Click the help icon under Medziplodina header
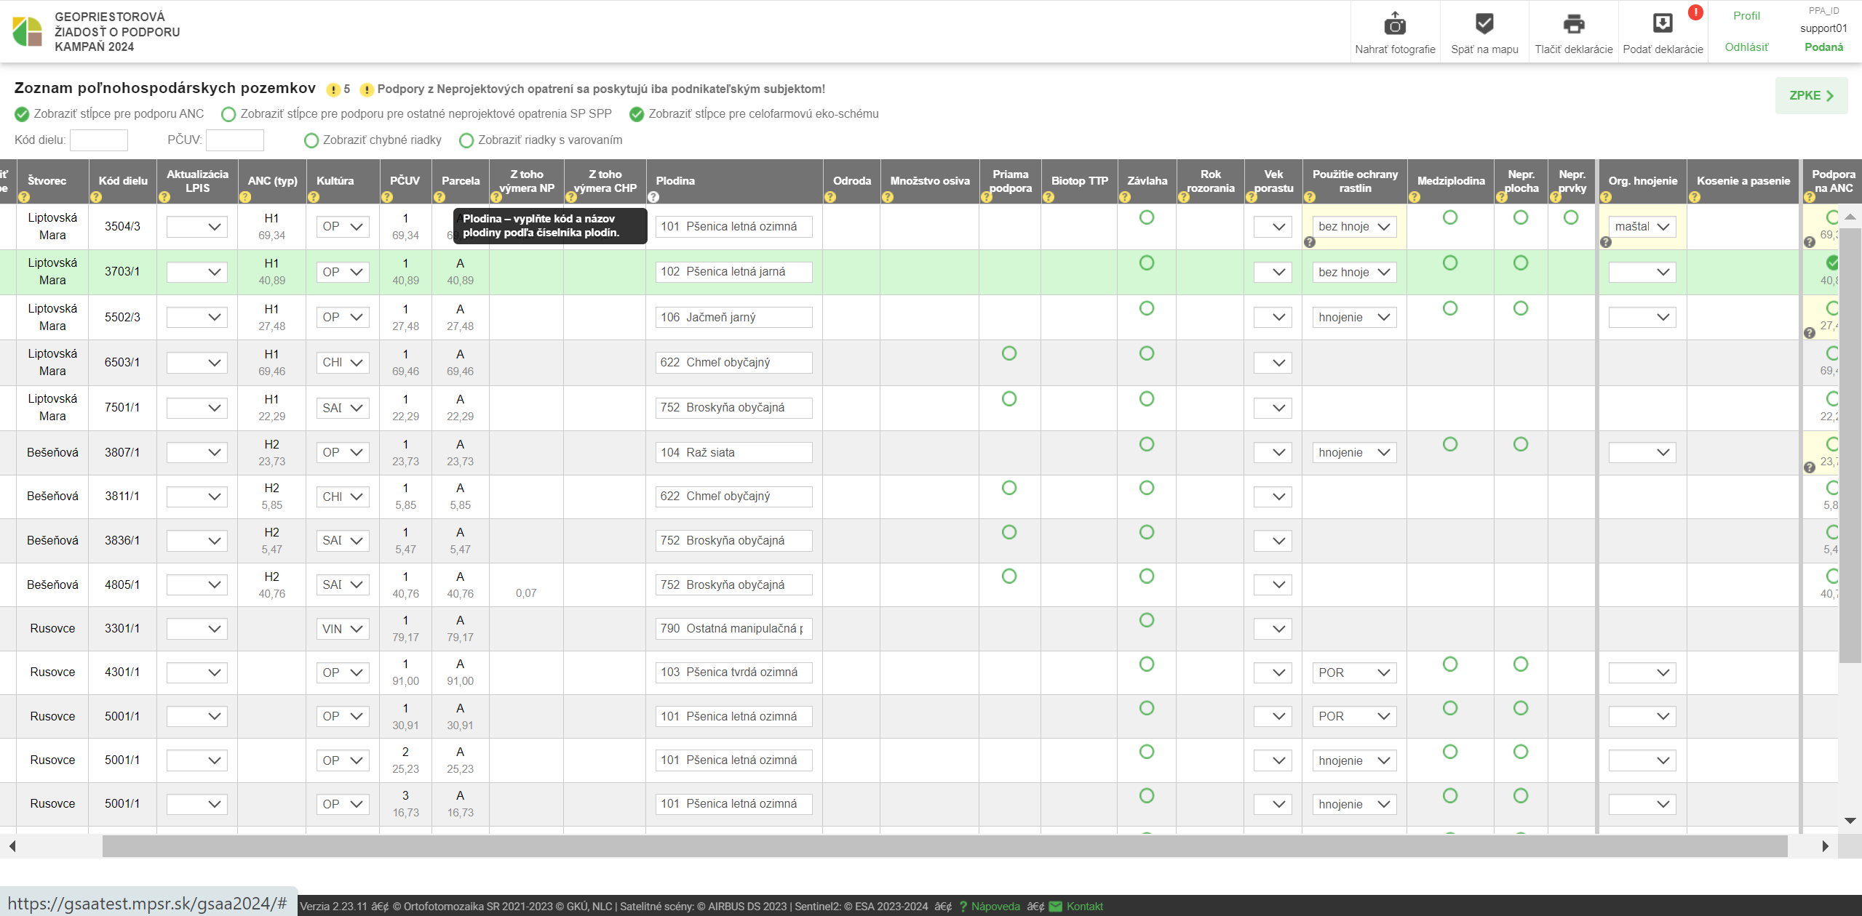The height and width of the screenshot is (916, 1862). (1415, 197)
